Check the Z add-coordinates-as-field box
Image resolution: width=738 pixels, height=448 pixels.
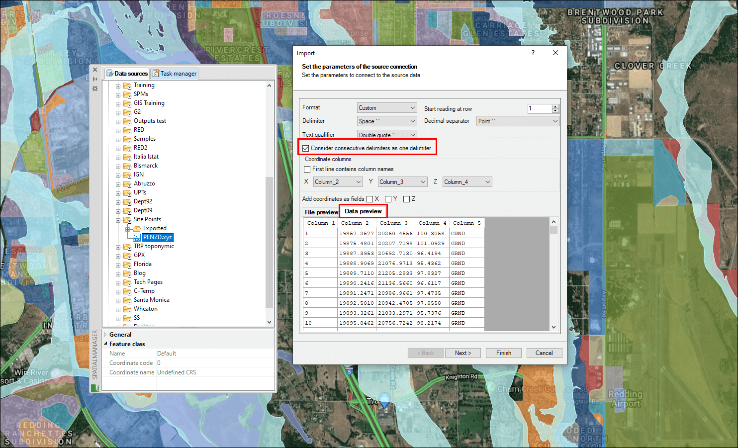[406, 199]
